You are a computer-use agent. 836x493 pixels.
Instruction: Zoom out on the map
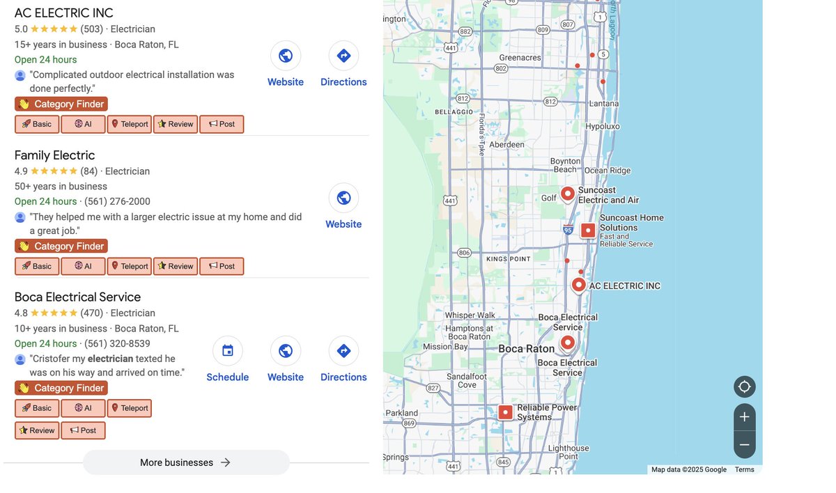click(745, 445)
